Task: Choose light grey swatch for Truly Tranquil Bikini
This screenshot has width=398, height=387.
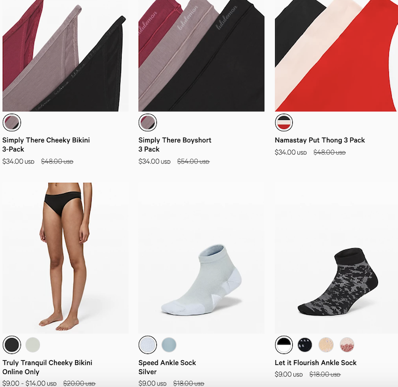Action: [33, 344]
